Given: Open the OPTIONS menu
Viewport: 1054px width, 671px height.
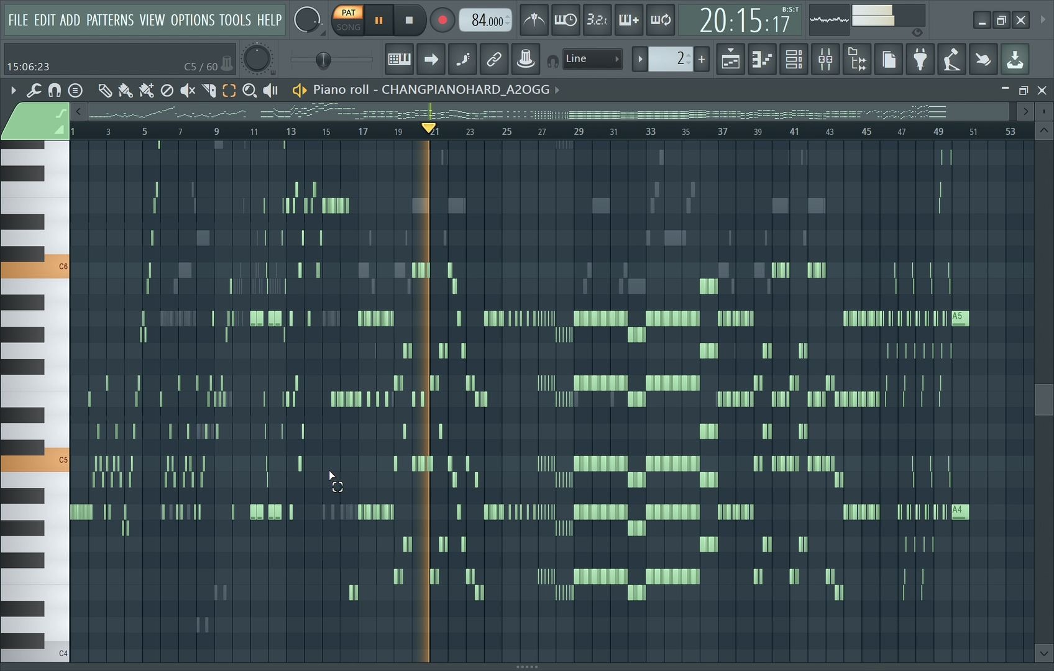Looking at the screenshot, I should 193,20.
